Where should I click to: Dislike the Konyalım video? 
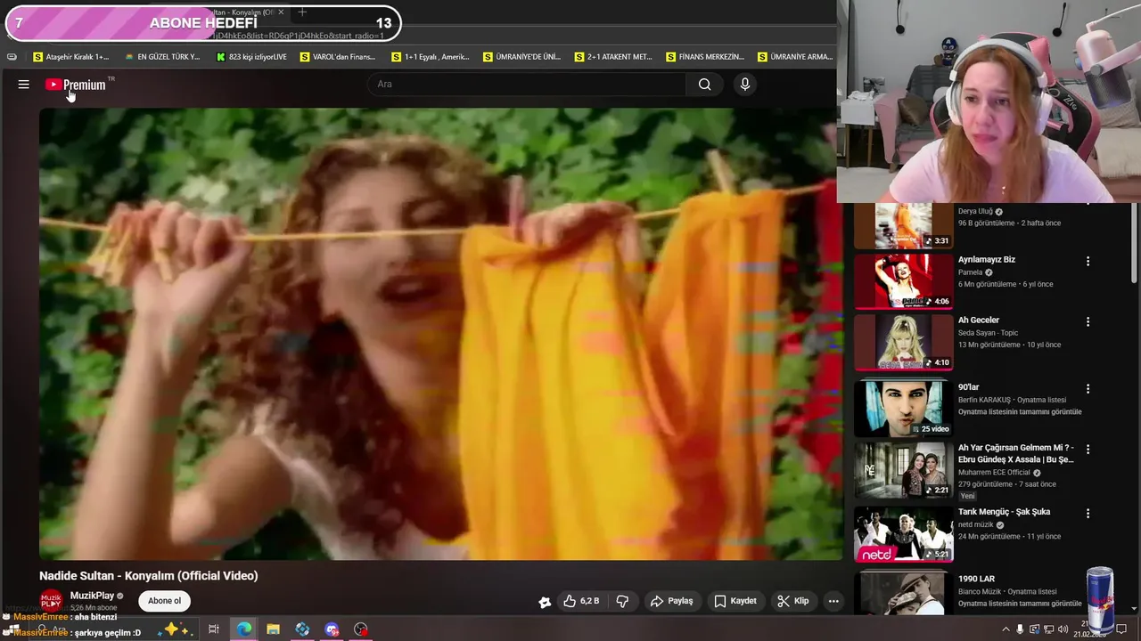(x=622, y=601)
